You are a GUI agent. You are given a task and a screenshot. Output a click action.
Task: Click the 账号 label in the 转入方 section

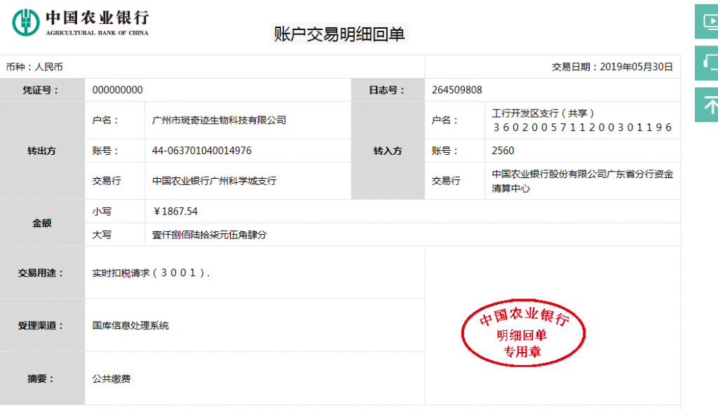[445, 151]
